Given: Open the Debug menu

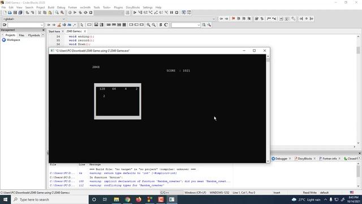Looking at the screenshot, I should (x=61, y=7).
